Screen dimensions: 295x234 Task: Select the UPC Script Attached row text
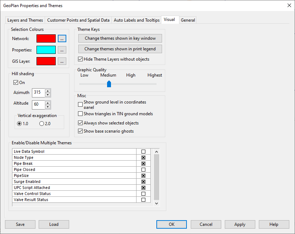click(x=32, y=188)
